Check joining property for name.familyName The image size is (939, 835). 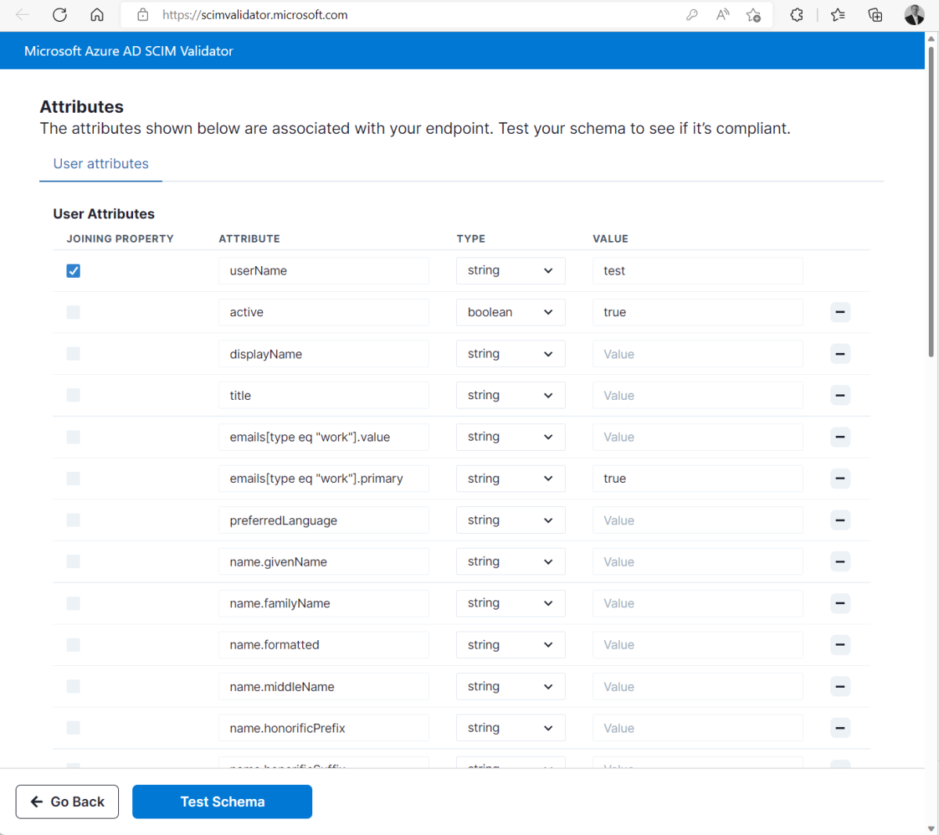pos(74,603)
